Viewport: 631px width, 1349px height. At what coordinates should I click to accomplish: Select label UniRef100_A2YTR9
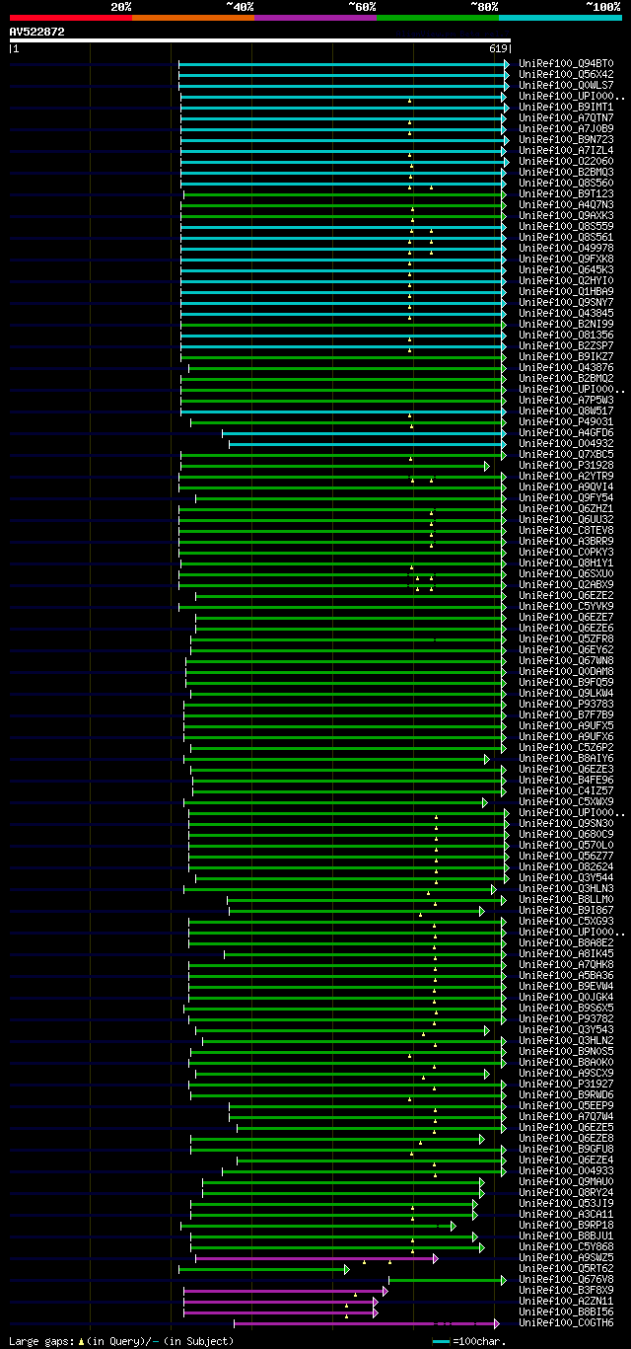566,477
